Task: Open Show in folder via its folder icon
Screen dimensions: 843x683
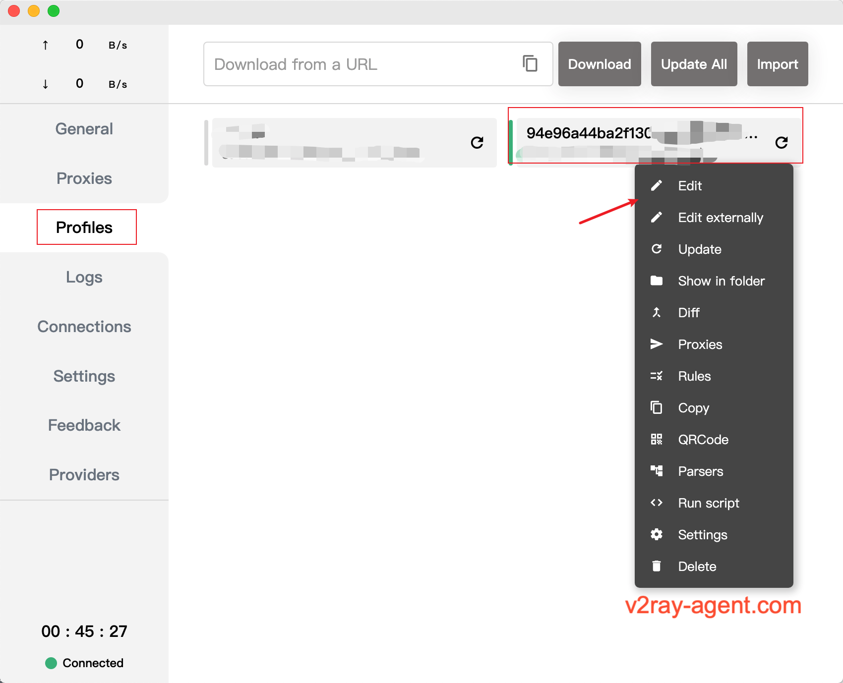Action: click(657, 281)
